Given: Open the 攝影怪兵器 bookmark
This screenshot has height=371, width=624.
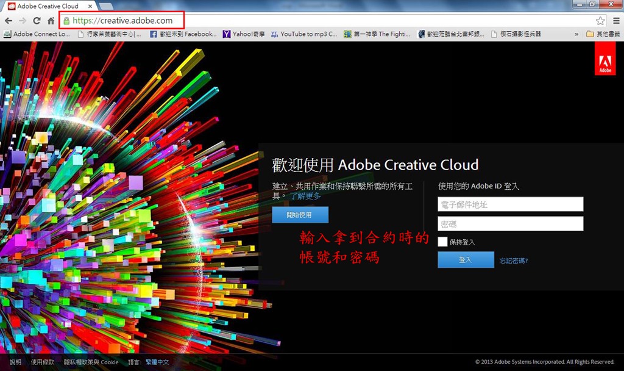Looking at the screenshot, I should (x=516, y=34).
